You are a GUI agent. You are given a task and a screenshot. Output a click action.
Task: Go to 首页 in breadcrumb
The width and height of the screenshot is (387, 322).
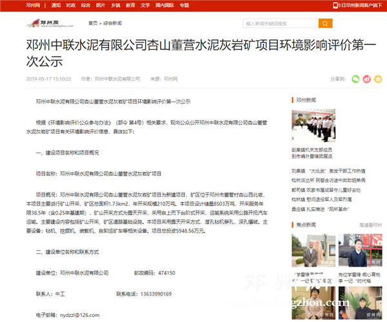click(x=93, y=23)
